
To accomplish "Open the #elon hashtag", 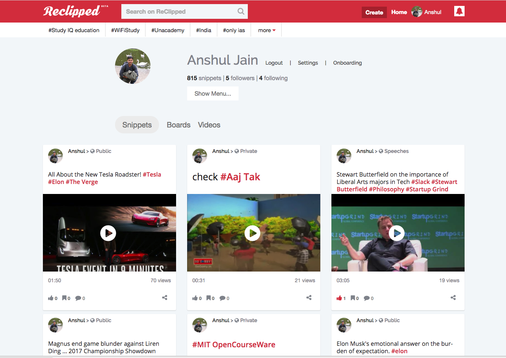I will point(399,351).
